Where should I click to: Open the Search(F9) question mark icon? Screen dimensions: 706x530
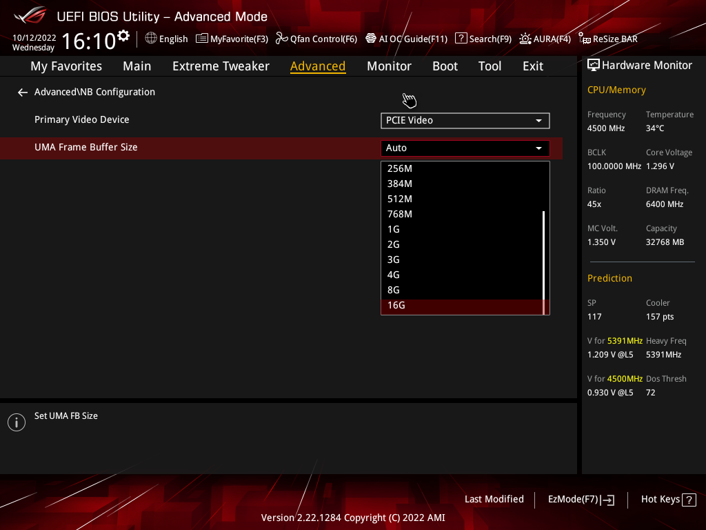(x=461, y=39)
